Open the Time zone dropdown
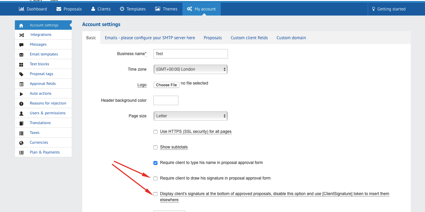 (190, 69)
